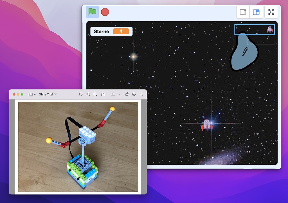Image resolution: width=288 pixels, height=203 pixels.
Task: Toggle the Preview sidebar visibility
Action: (x=31, y=94)
